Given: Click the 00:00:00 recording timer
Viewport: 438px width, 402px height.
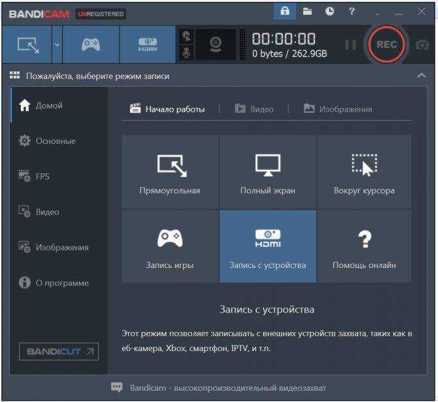Looking at the screenshot, I should [284, 39].
